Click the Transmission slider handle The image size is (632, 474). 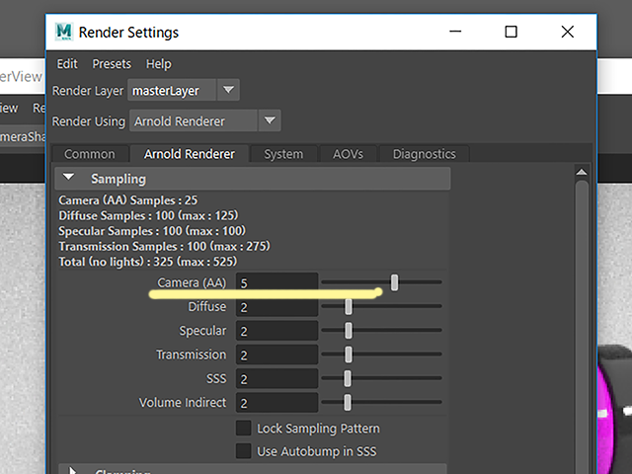pos(349,355)
